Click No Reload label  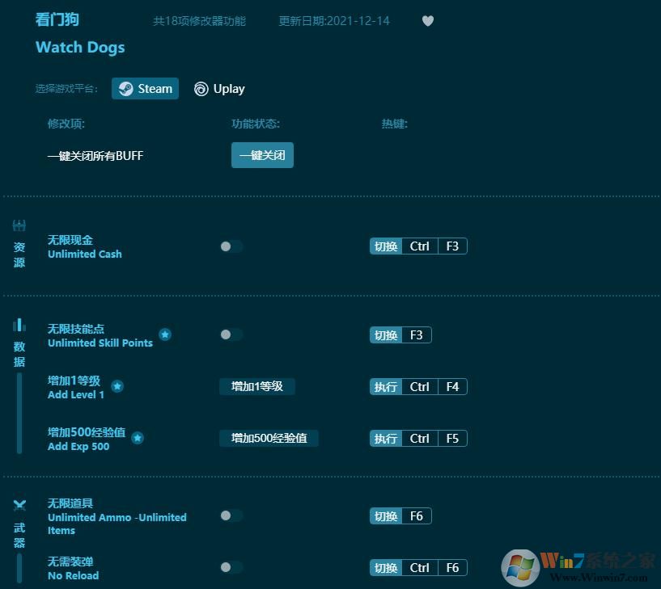[x=74, y=575]
